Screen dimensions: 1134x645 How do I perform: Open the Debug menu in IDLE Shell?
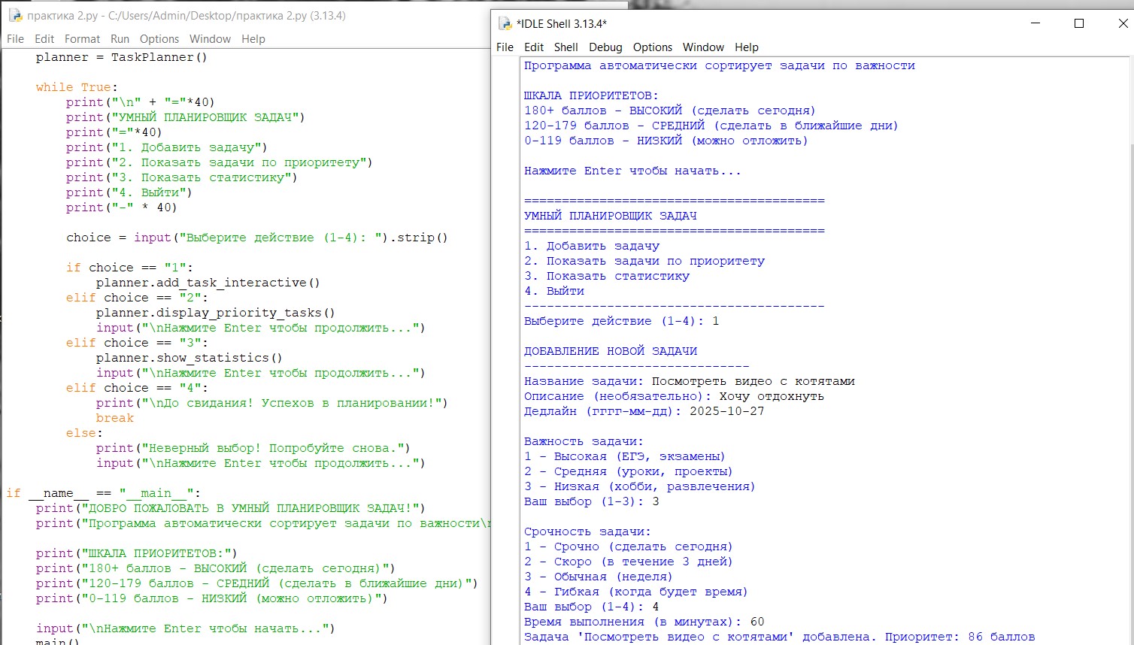(x=605, y=47)
